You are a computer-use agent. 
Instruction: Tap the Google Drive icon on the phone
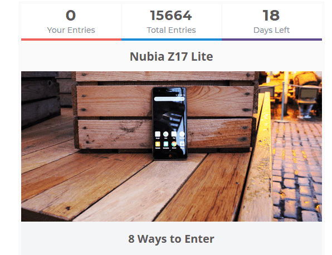(x=166, y=134)
